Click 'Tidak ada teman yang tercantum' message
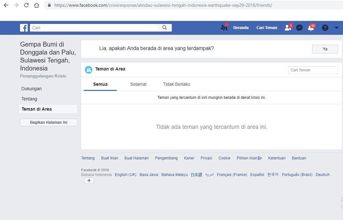The image size is (343, 220). [x=212, y=127]
